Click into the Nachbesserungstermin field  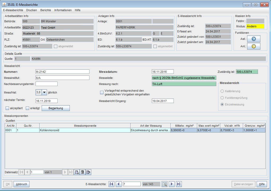pos(46,84)
